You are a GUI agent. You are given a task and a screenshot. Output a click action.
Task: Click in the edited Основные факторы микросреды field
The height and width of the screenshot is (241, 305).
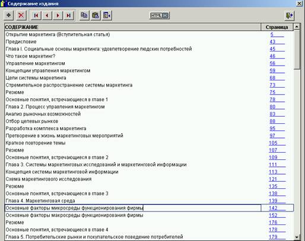coord(133,208)
